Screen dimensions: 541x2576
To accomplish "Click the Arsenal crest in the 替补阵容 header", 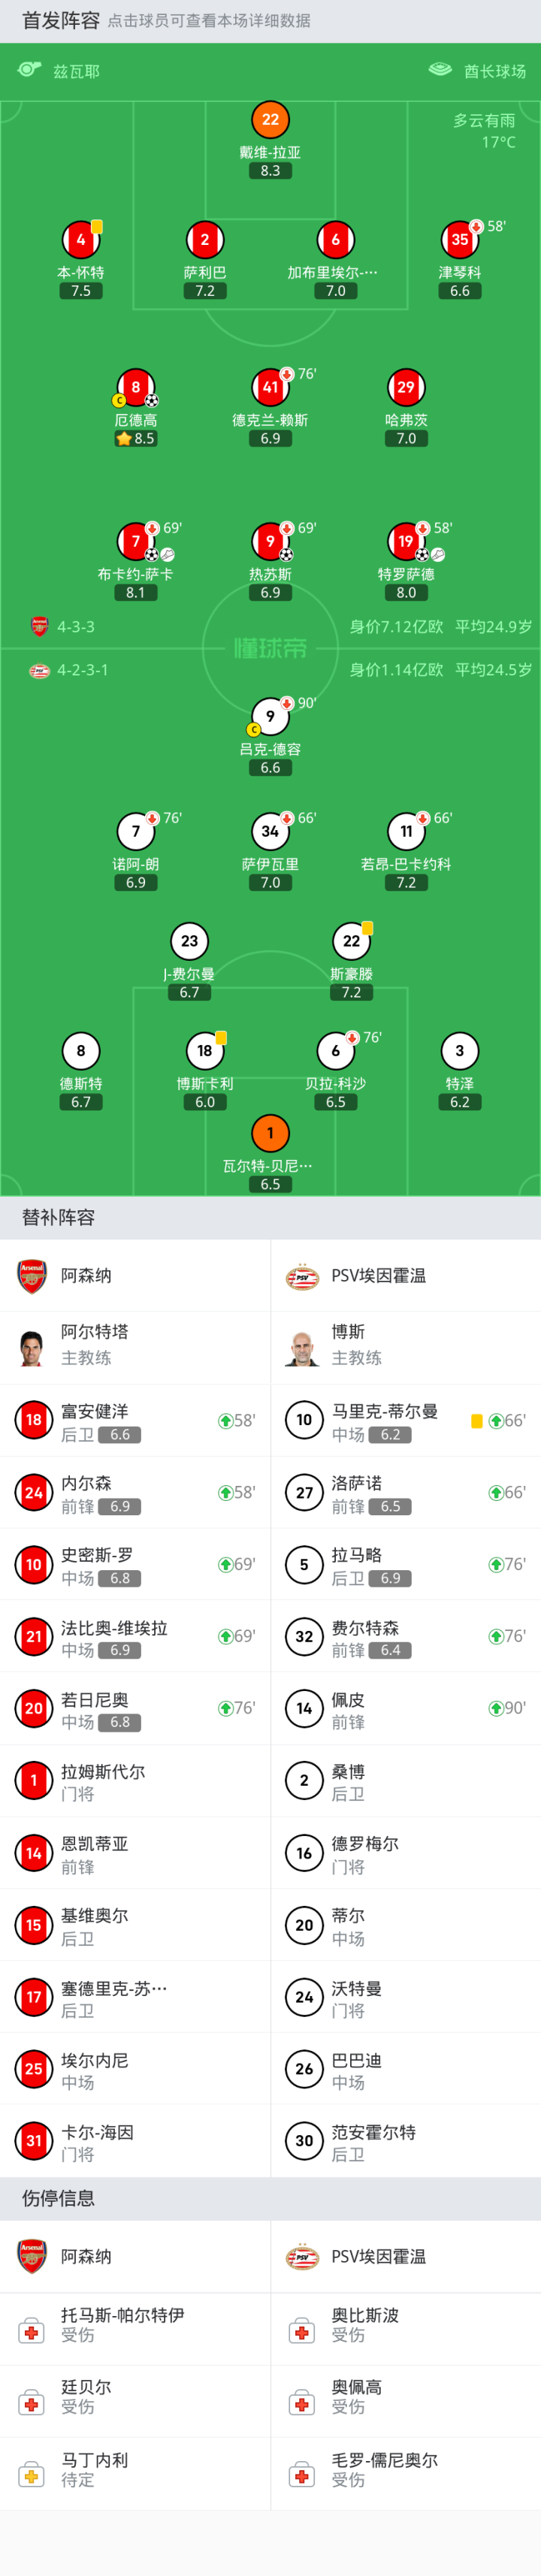I will (x=32, y=1276).
